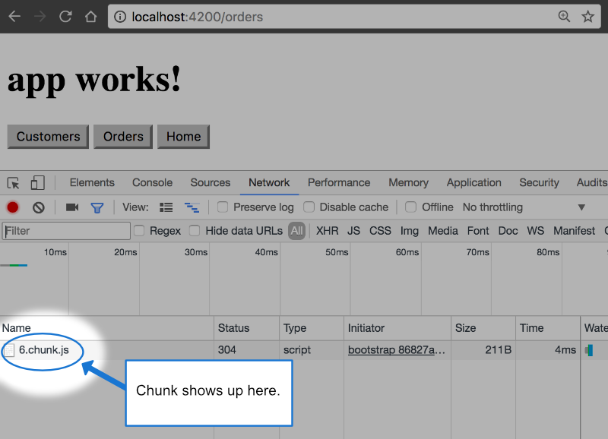Image resolution: width=608 pixels, height=439 pixels.
Task: Enable the Preserve log checkbox
Action: [x=223, y=207]
